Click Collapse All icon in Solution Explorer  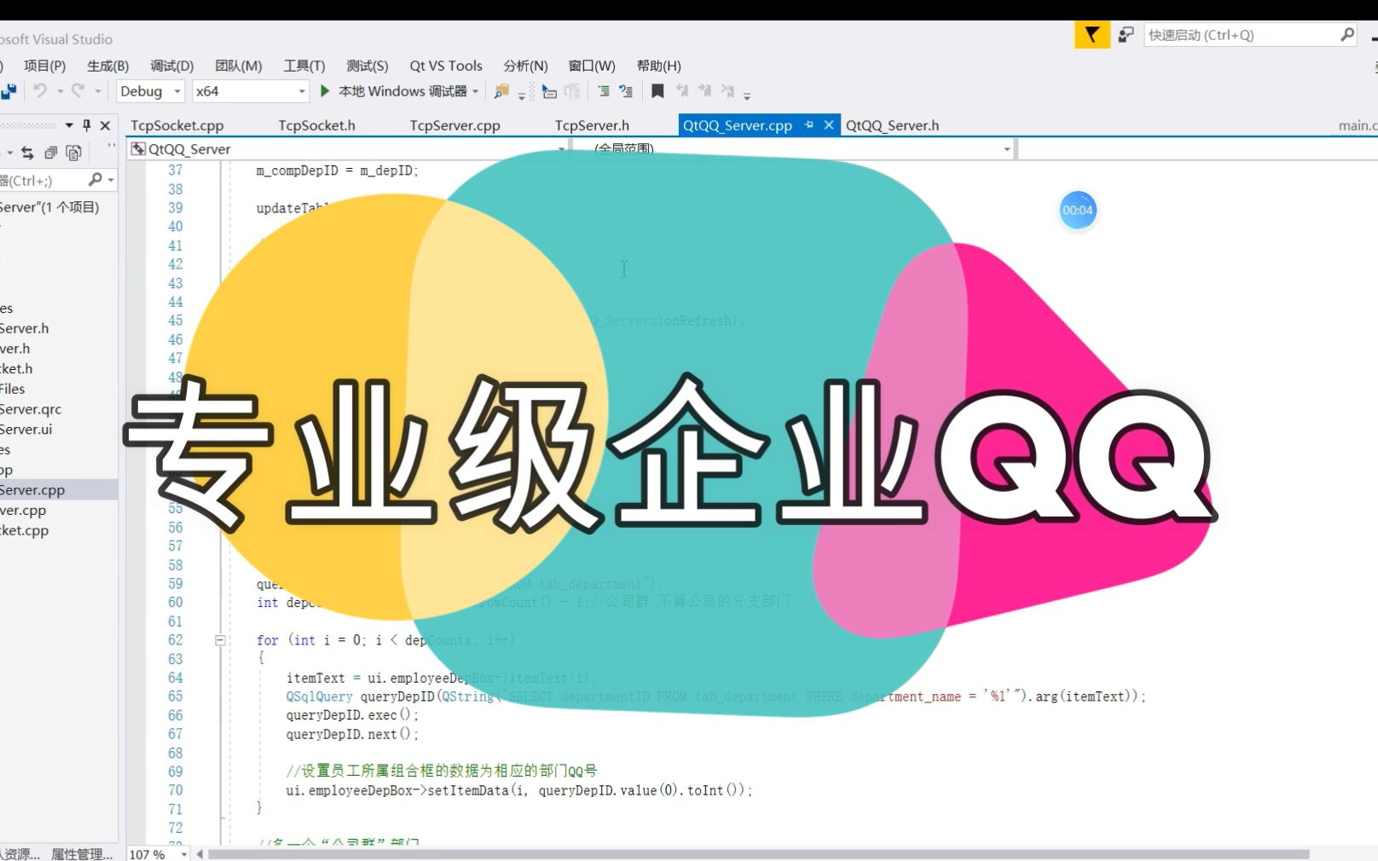(50, 153)
